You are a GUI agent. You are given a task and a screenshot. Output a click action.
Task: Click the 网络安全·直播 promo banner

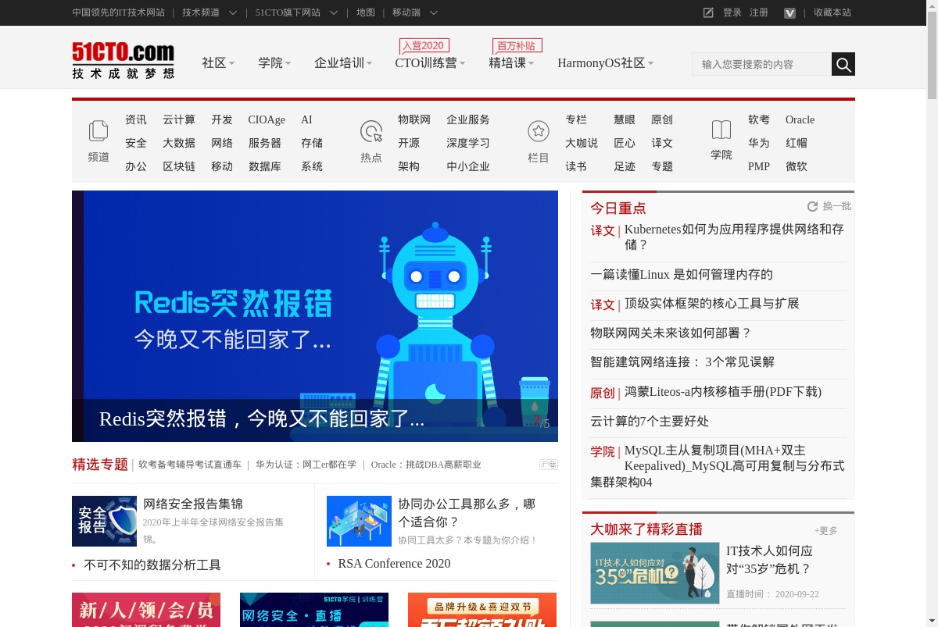click(314, 610)
